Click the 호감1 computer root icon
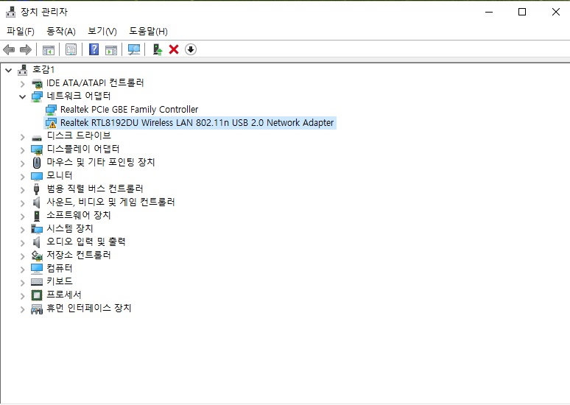Image resolution: width=570 pixels, height=405 pixels. pos(23,70)
